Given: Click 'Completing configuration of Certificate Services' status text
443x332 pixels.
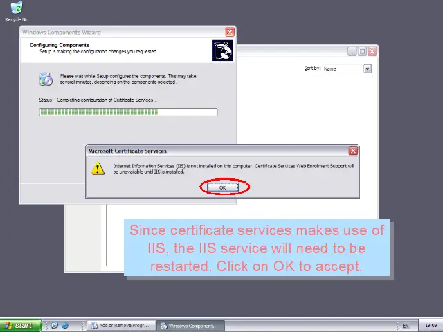Looking at the screenshot, I should pyautogui.click(x=107, y=100).
